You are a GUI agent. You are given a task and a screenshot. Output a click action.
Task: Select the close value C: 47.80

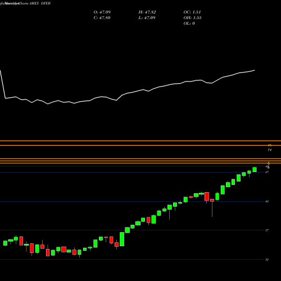coord(102,18)
